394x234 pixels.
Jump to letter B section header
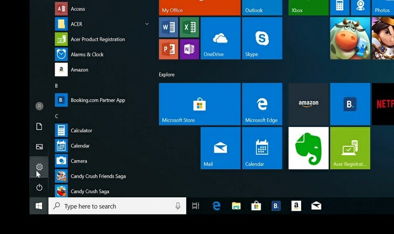coord(56,86)
